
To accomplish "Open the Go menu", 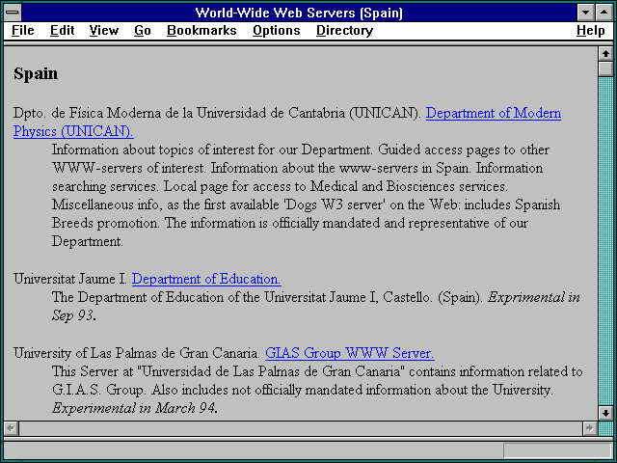I will point(142,30).
